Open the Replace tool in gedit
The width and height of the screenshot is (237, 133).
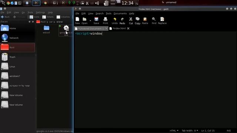[162, 21]
